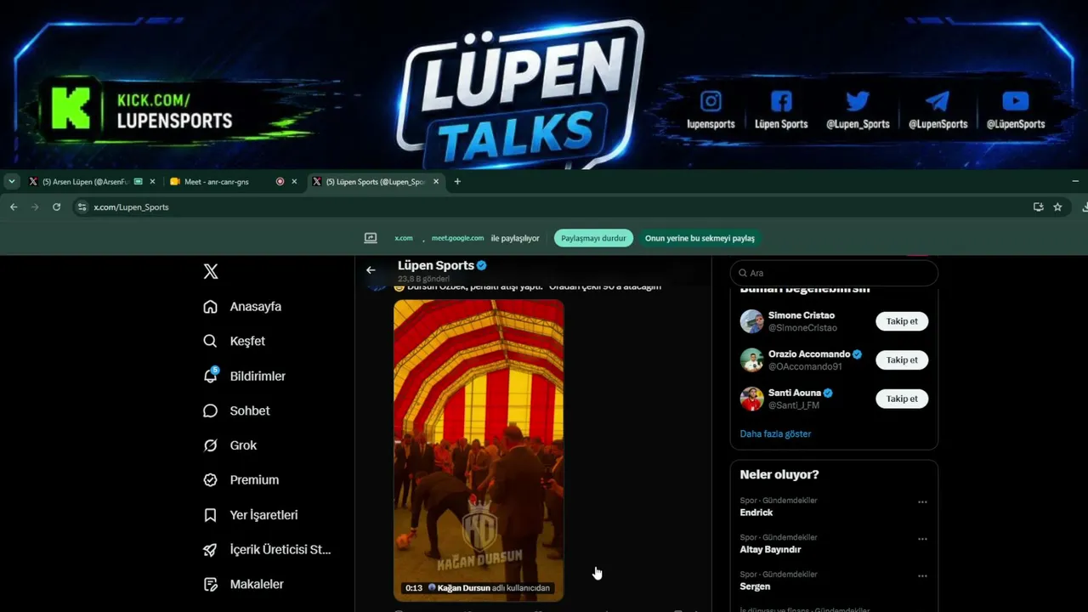Play the Dursun Özbek penalty video
The height and width of the screenshot is (612, 1088).
(479, 450)
